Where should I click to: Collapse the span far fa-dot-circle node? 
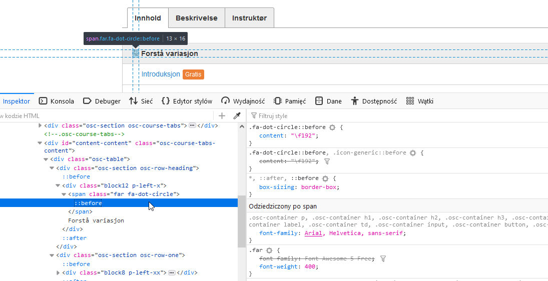(x=64, y=194)
